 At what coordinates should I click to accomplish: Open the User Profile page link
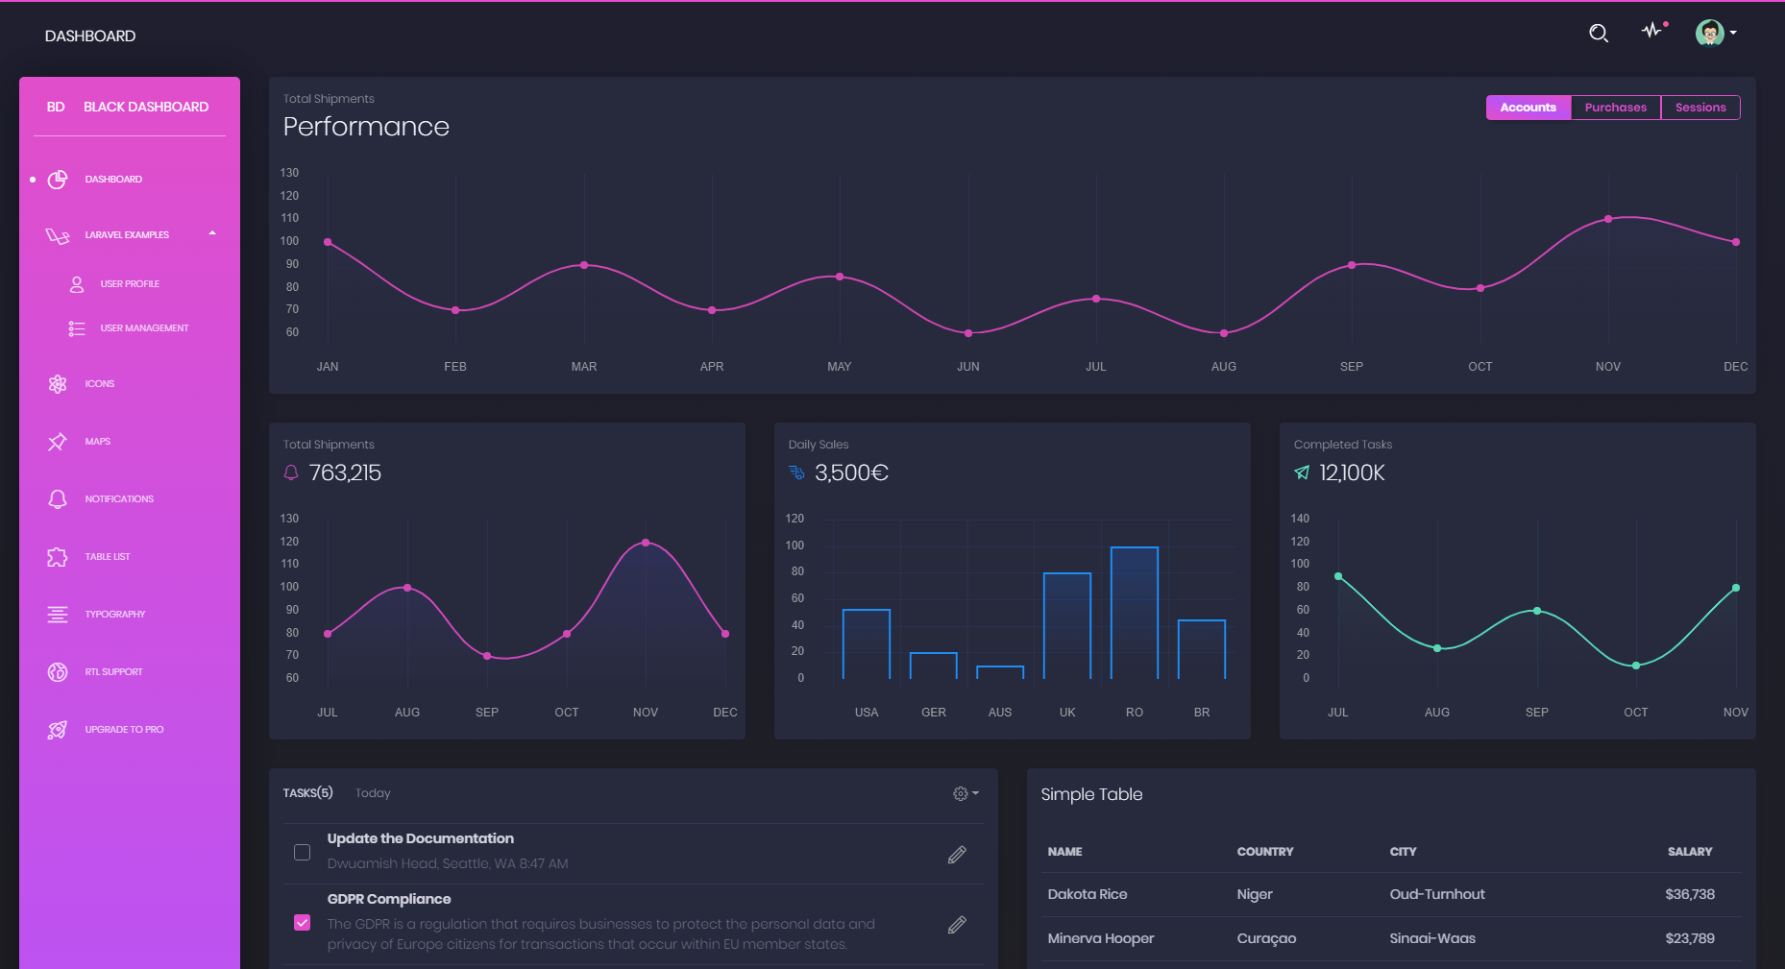point(130,284)
